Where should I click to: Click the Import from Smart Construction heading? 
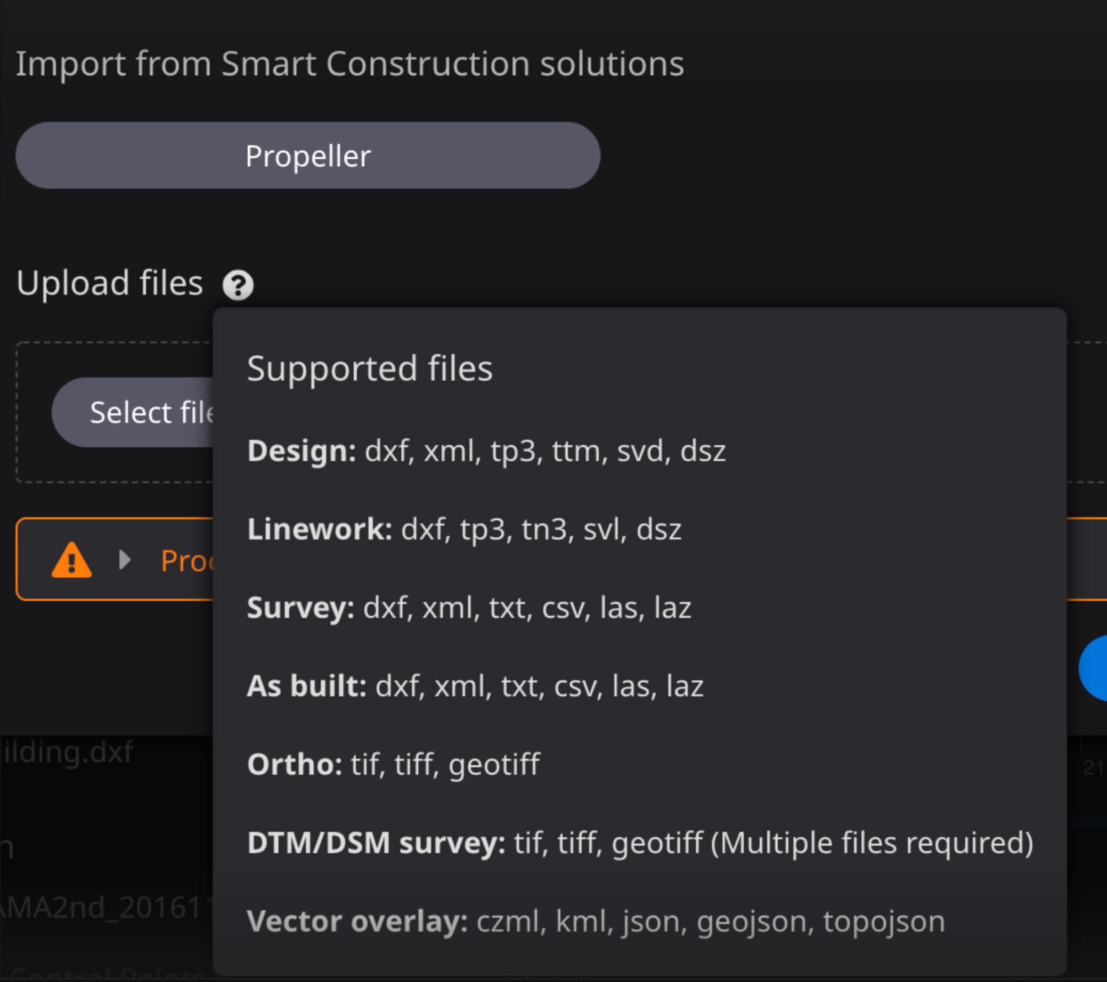click(350, 63)
